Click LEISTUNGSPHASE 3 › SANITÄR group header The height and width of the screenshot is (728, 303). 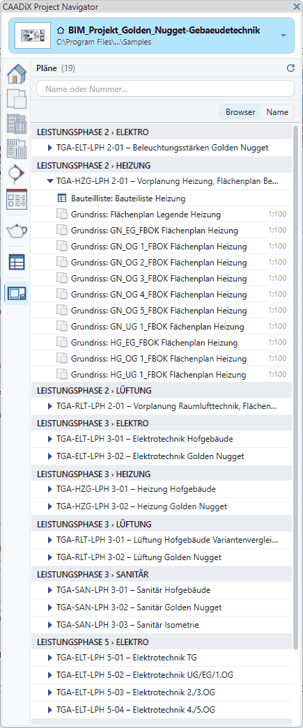tap(162, 574)
